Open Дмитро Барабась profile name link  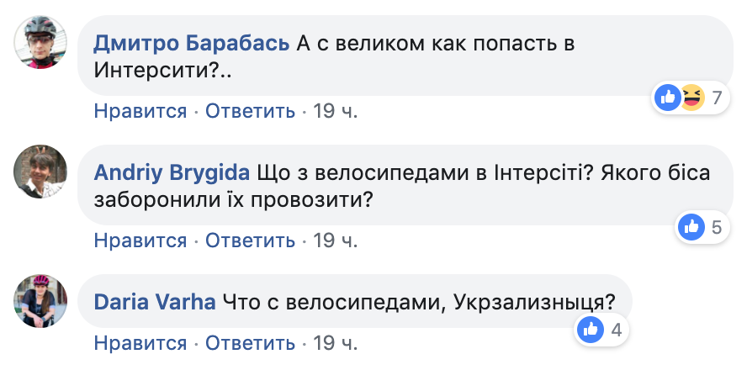193,43
